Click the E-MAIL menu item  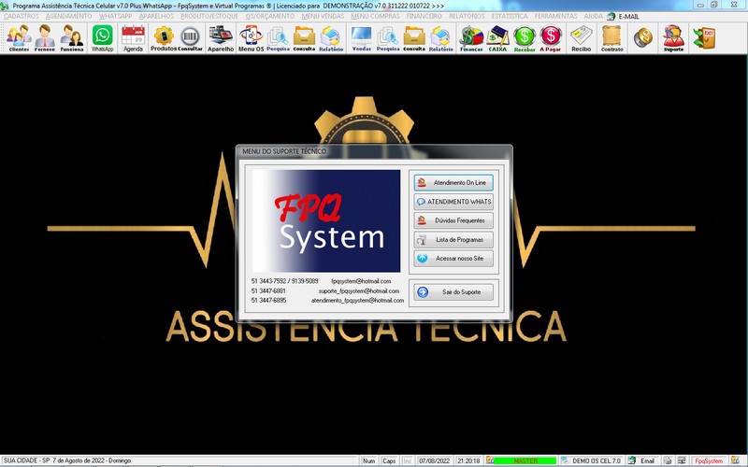click(623, 16)
